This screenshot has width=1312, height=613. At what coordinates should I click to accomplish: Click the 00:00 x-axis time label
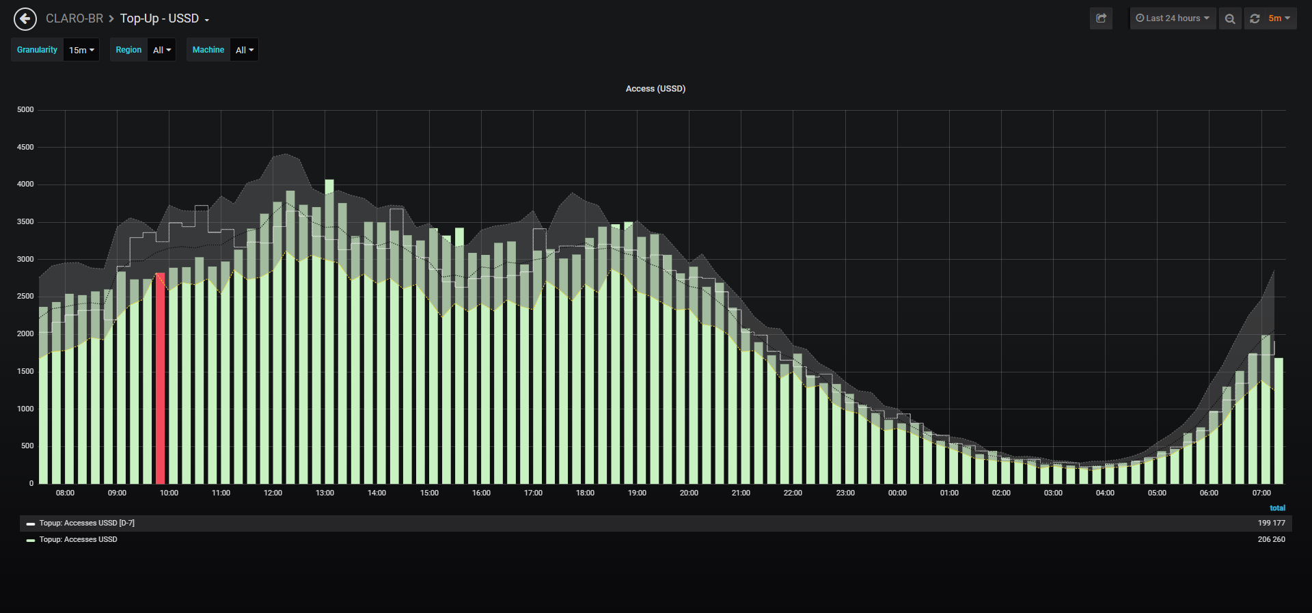click(x=897, y=493)
